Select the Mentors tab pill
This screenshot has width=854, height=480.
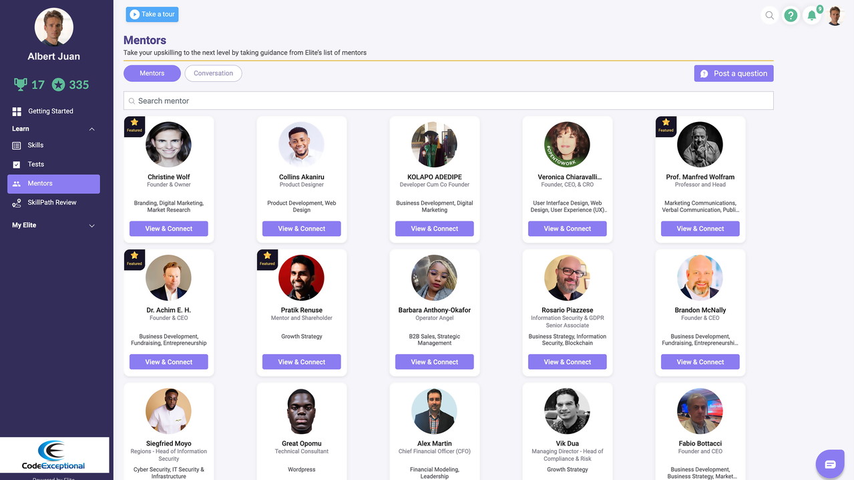click(x=152, y=73)
